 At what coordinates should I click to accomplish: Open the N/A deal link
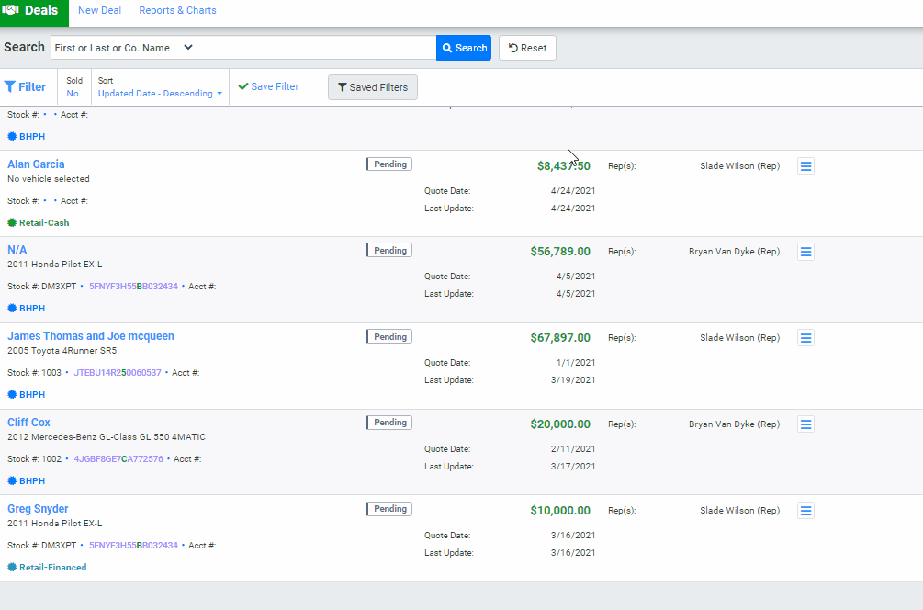point(17,250)
